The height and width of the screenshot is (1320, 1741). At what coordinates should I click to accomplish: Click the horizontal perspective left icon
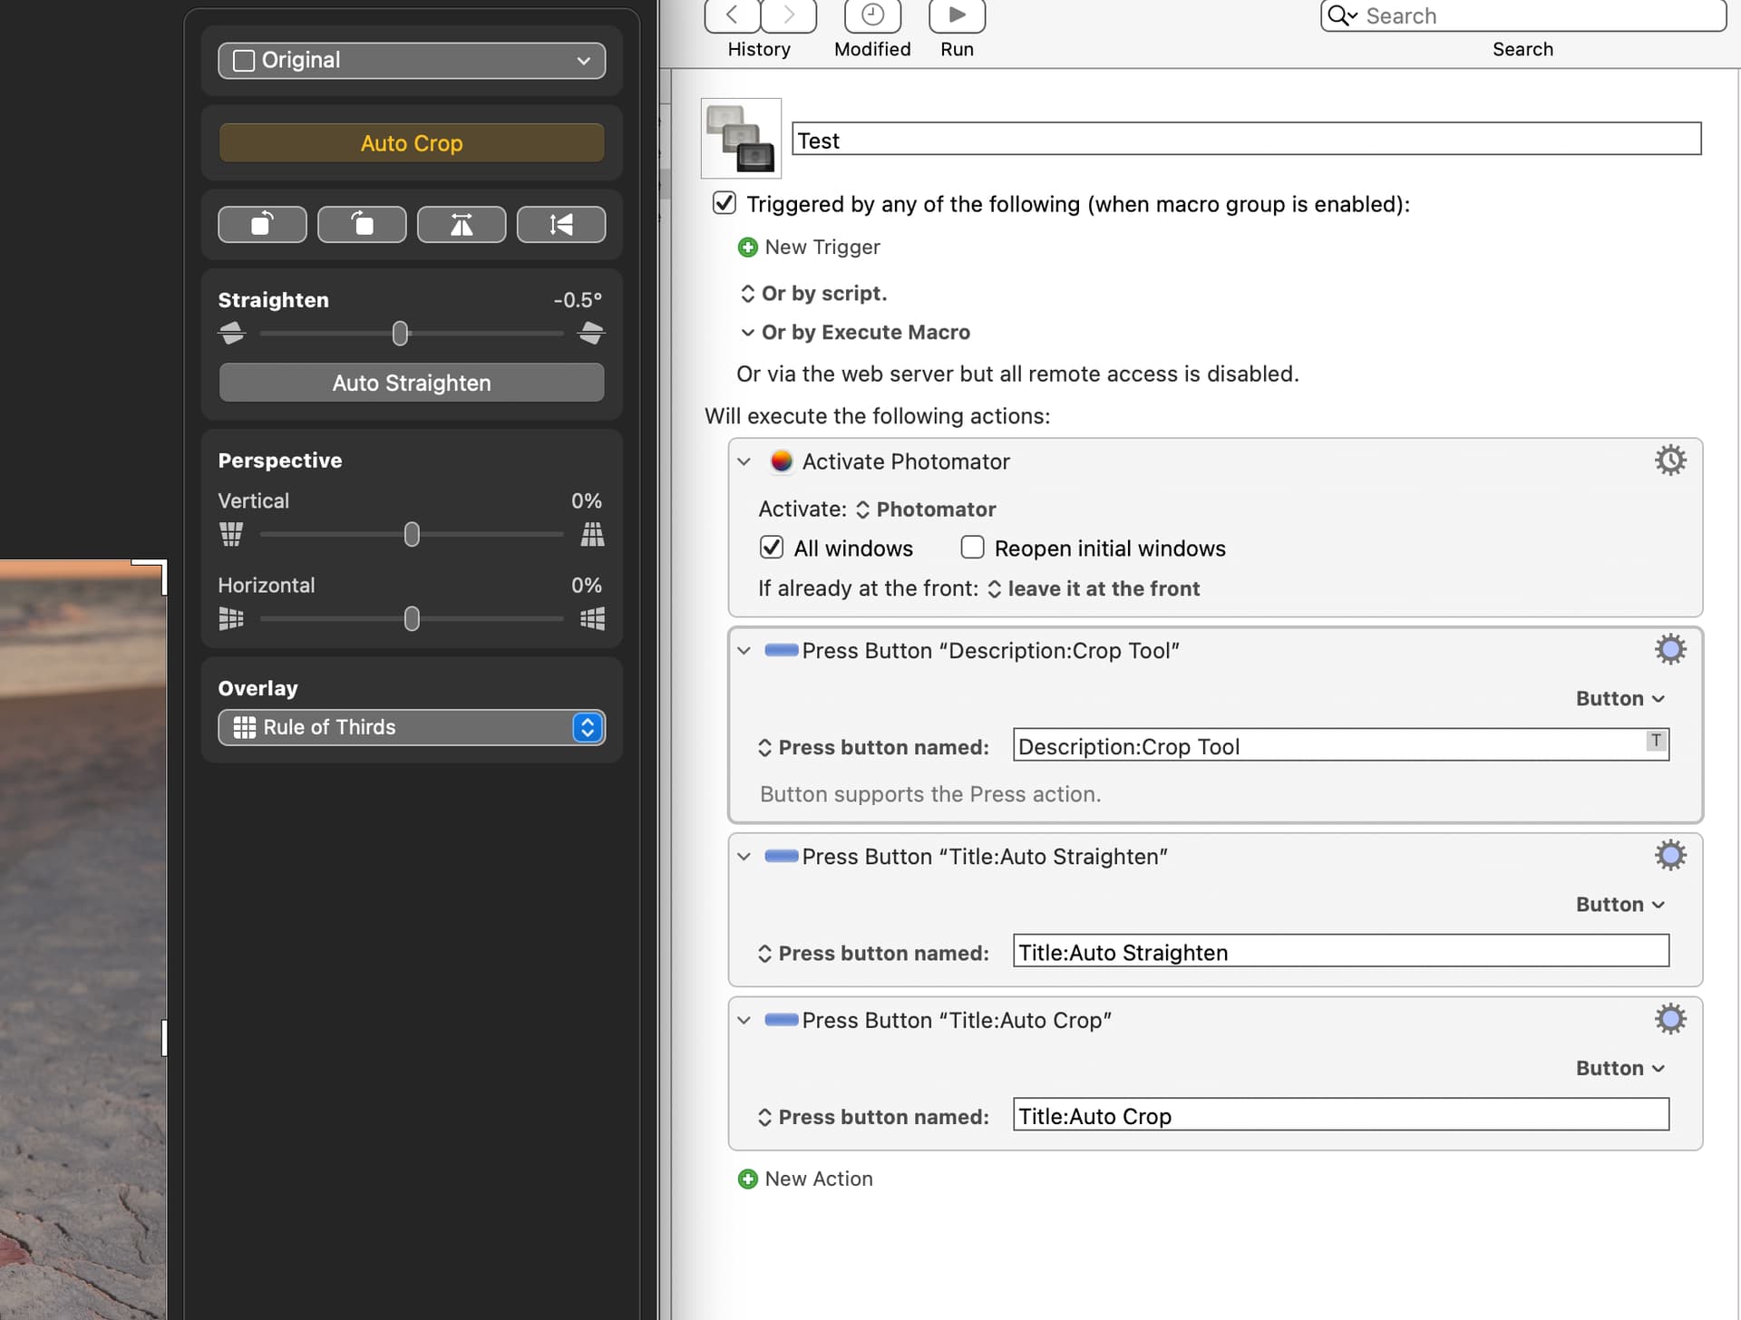point(231,619)
